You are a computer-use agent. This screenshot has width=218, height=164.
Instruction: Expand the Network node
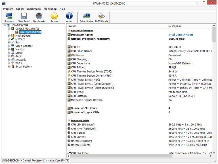tap(9, 60)
